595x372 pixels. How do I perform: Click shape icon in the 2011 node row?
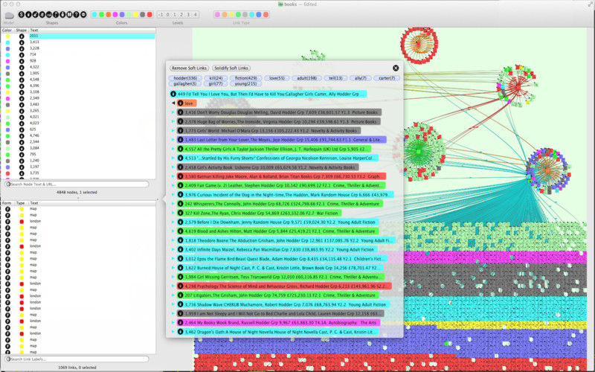tap(22, 36)
